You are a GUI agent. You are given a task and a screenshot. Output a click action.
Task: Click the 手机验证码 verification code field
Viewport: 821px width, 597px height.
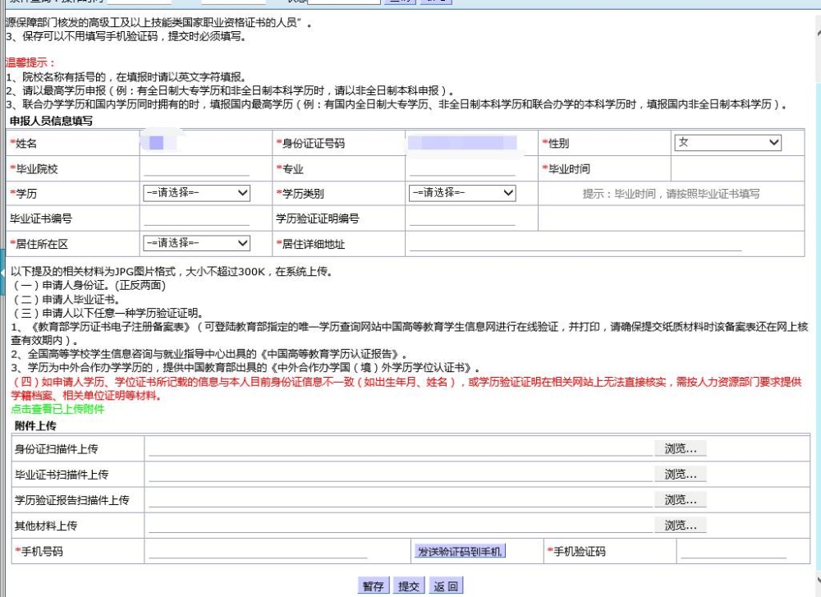(733, 551)
